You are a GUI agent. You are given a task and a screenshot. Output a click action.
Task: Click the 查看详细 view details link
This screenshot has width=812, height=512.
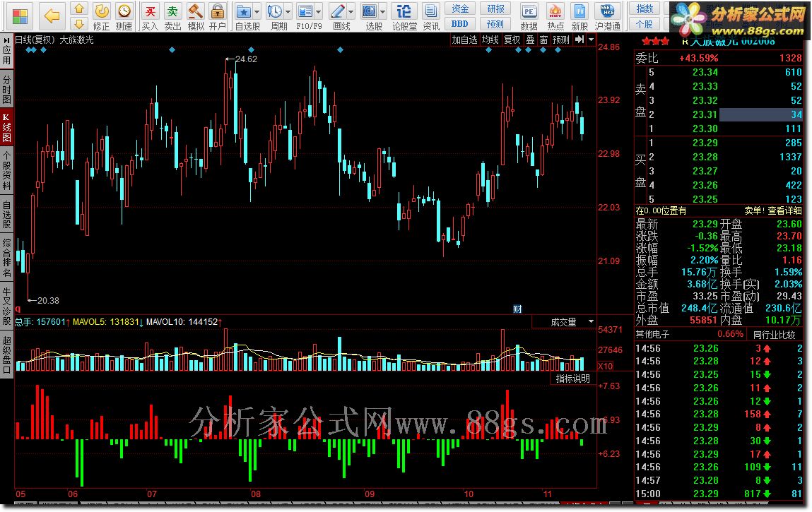click(x=784, y=210)
